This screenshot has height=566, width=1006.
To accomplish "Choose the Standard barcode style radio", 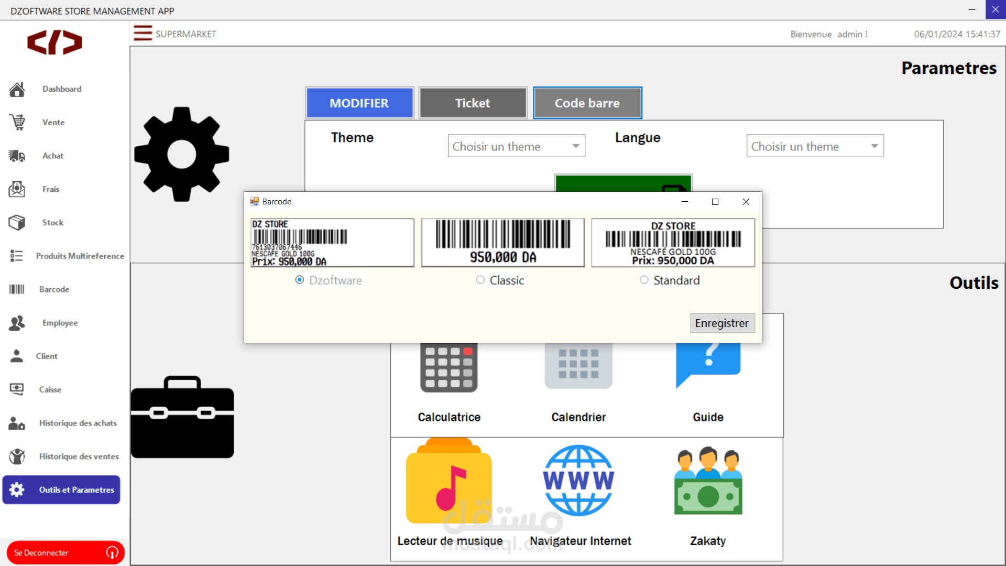I will click(644, 280).
